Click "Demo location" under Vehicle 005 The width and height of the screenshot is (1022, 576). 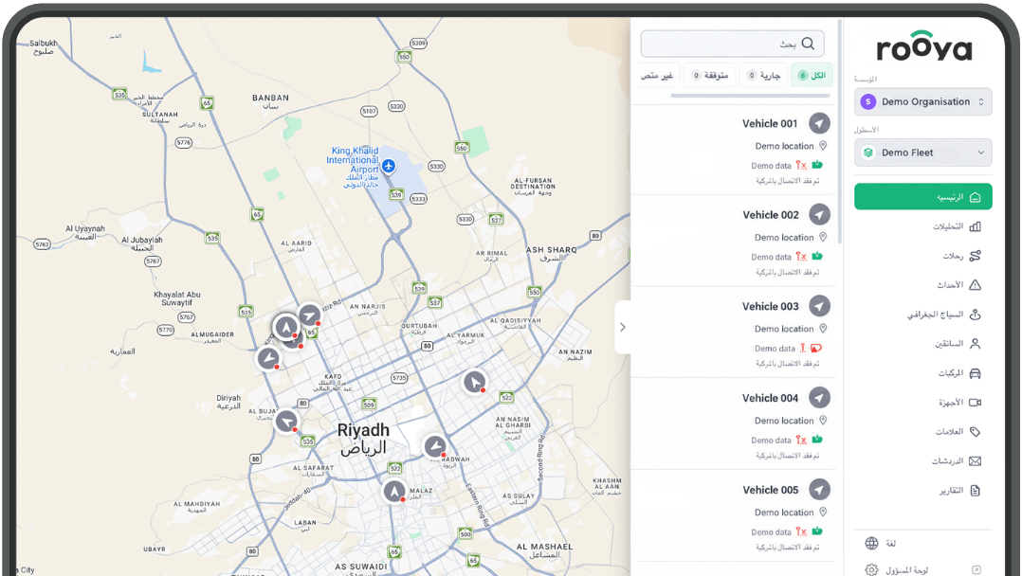(784, 513)
